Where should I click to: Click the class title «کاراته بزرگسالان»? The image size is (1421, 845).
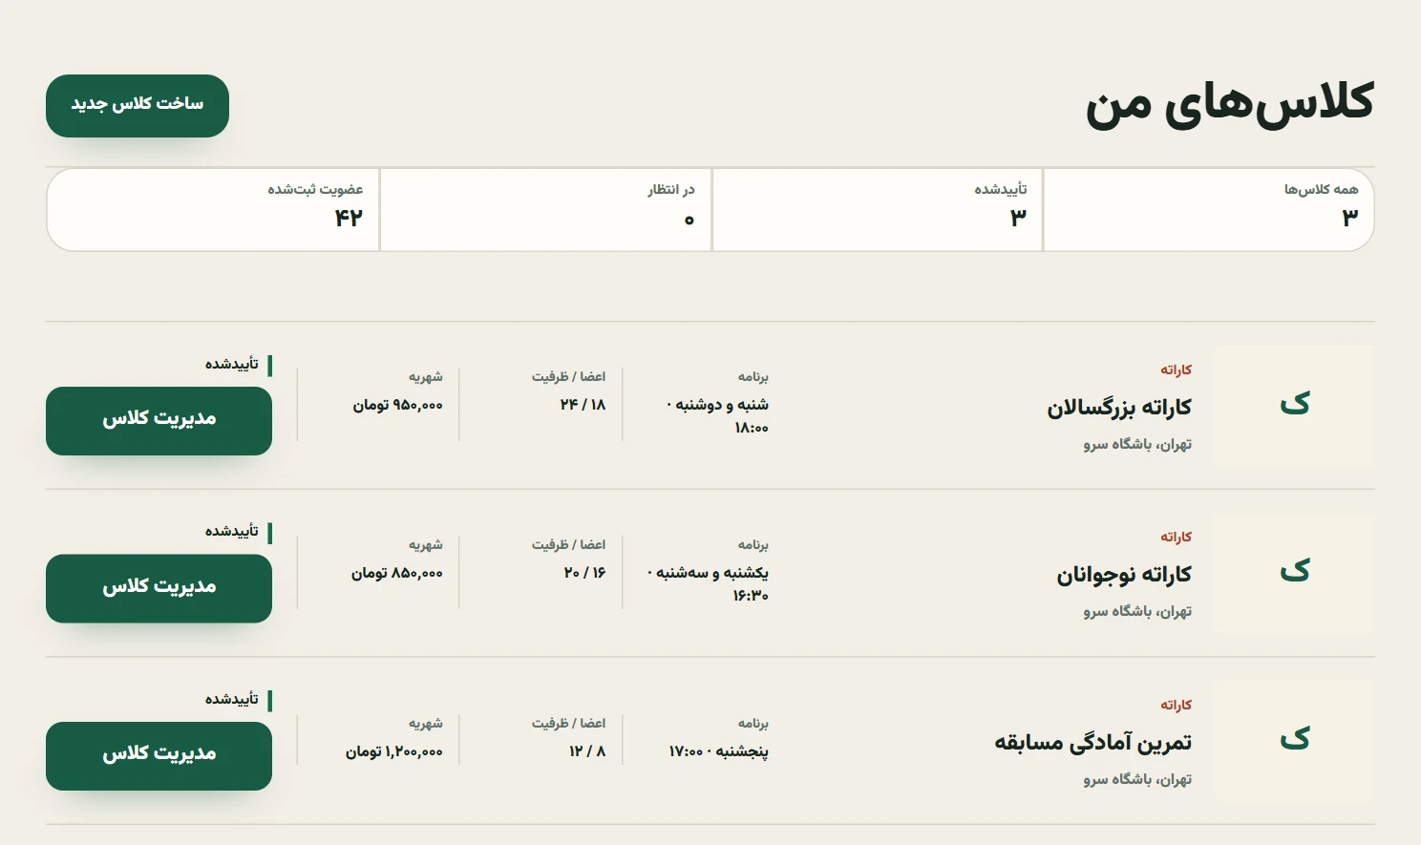pyautogui.click(x=1119, y=408)
